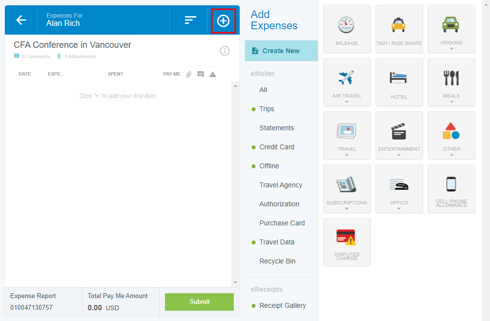Expand the Ground expense dropdown
The width and height of the screenshot is (490, 321).
coord(451,48)
